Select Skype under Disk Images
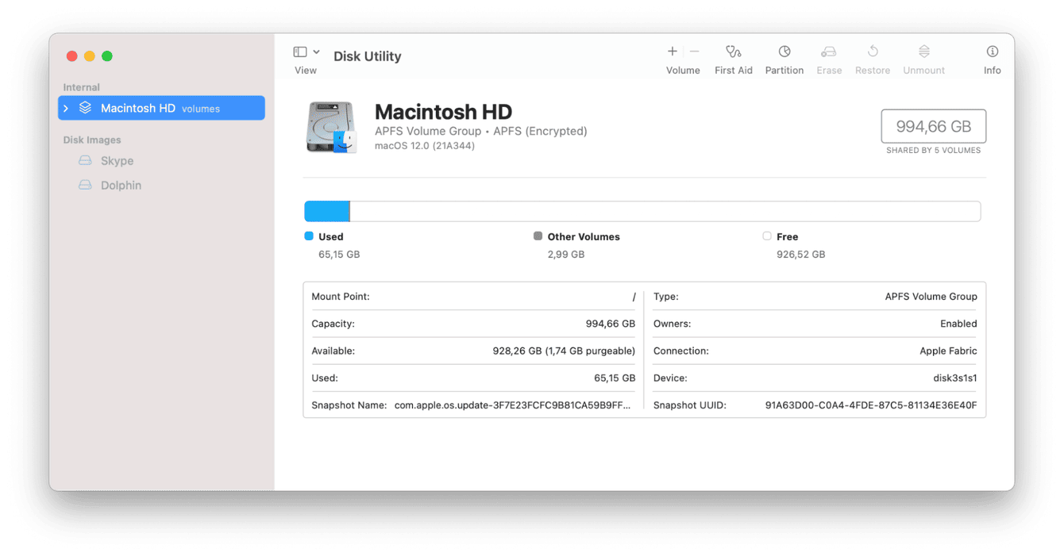The width and height of the screenshot is (1064, 556). (118, 160)
